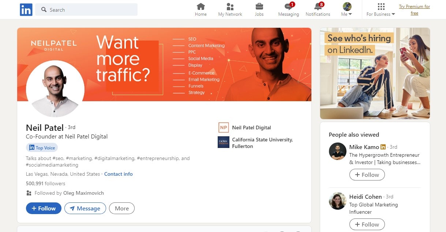Open the More actions menu
This screenshot has height=232, width=446.
(122, 208)
